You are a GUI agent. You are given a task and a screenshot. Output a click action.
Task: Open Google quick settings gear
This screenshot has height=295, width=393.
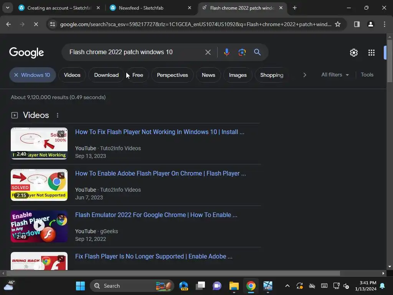pyautogui.click(x=354, y=53)
